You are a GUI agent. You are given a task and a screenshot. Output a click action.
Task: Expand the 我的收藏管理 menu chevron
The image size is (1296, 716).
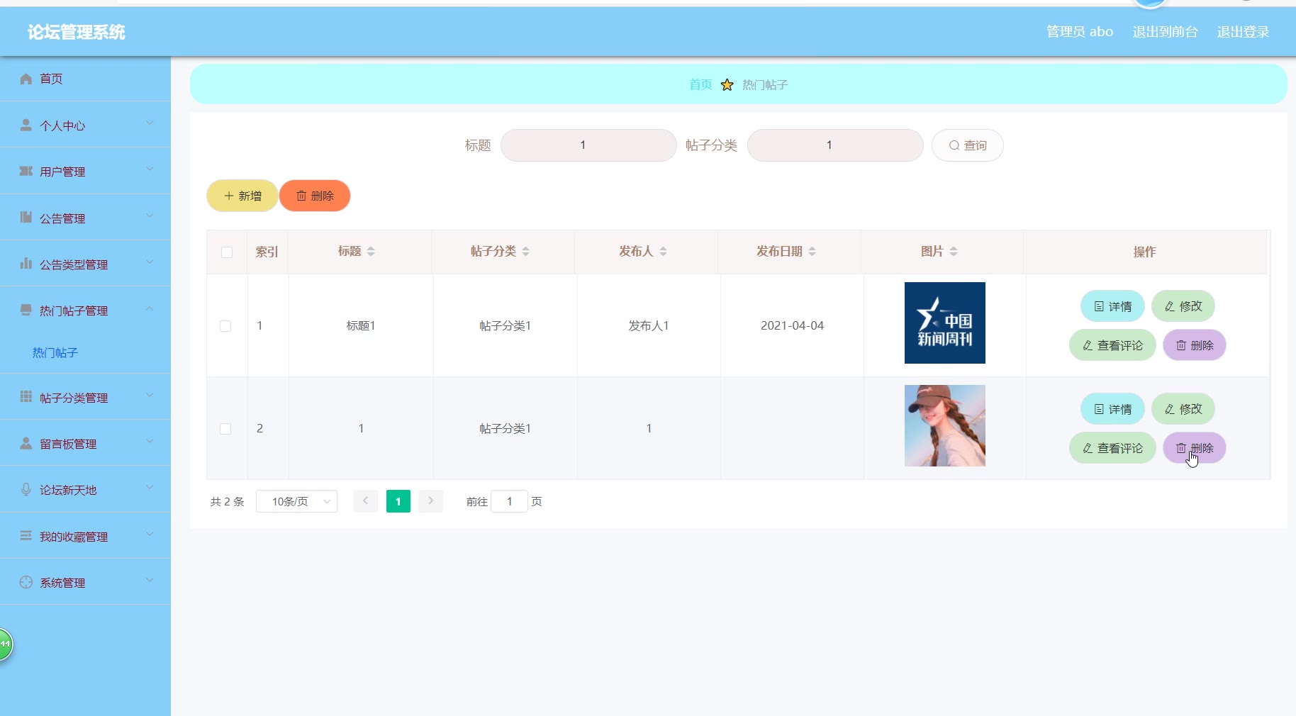pos(150,535)
